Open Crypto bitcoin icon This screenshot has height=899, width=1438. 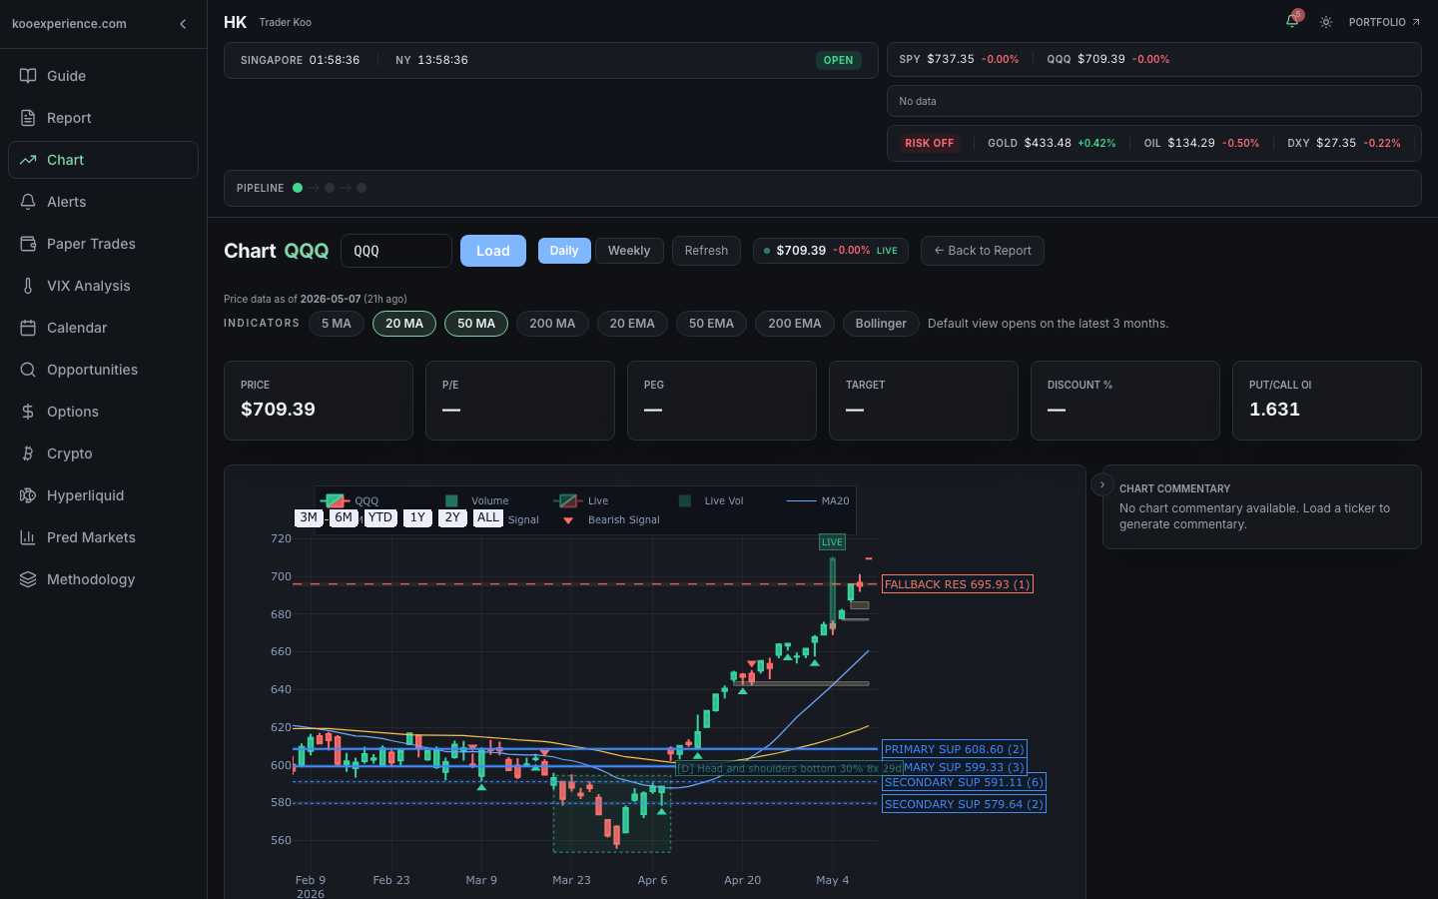click(28, 453)
